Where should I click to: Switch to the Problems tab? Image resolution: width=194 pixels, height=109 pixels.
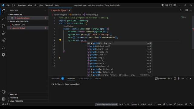coord(55,79)
